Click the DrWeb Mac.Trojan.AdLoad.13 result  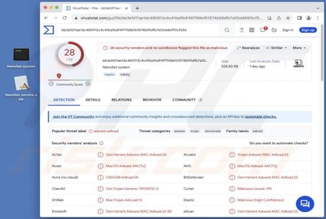(x=123, y=200)
